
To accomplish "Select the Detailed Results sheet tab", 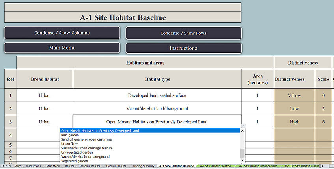I will 116,166.
